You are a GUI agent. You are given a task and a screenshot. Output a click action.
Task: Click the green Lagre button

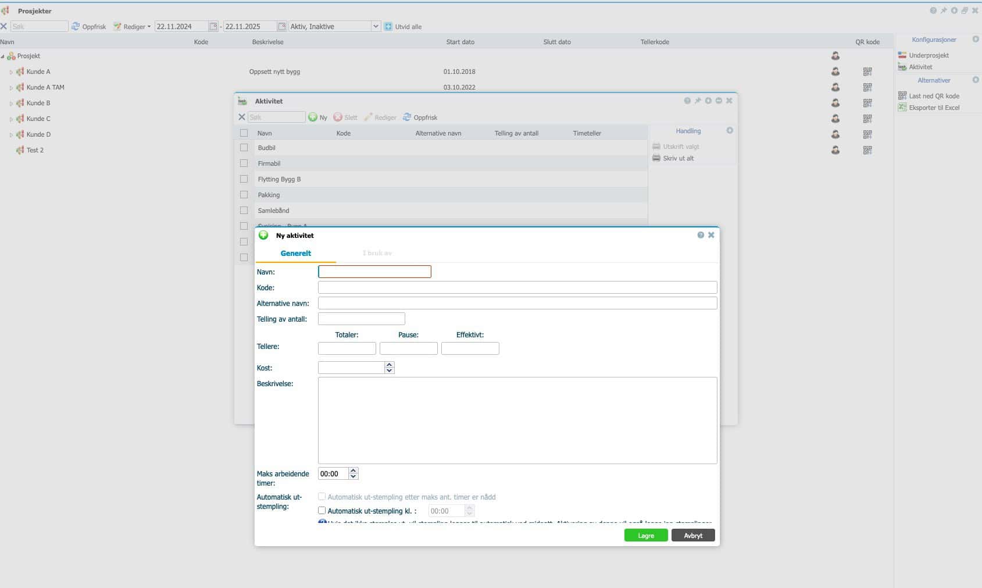[646, 536]
